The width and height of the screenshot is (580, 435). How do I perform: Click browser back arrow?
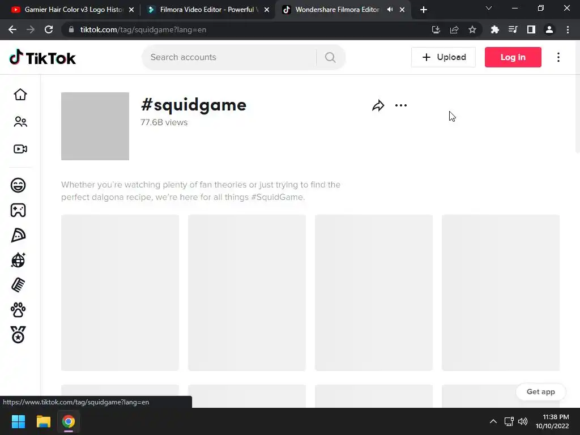click(12, 29)
